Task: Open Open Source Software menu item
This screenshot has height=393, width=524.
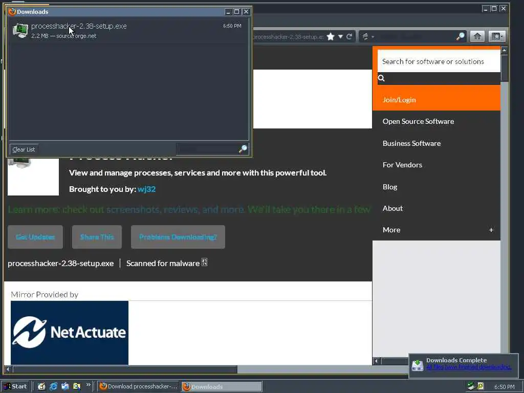Action: pos(436,121)
